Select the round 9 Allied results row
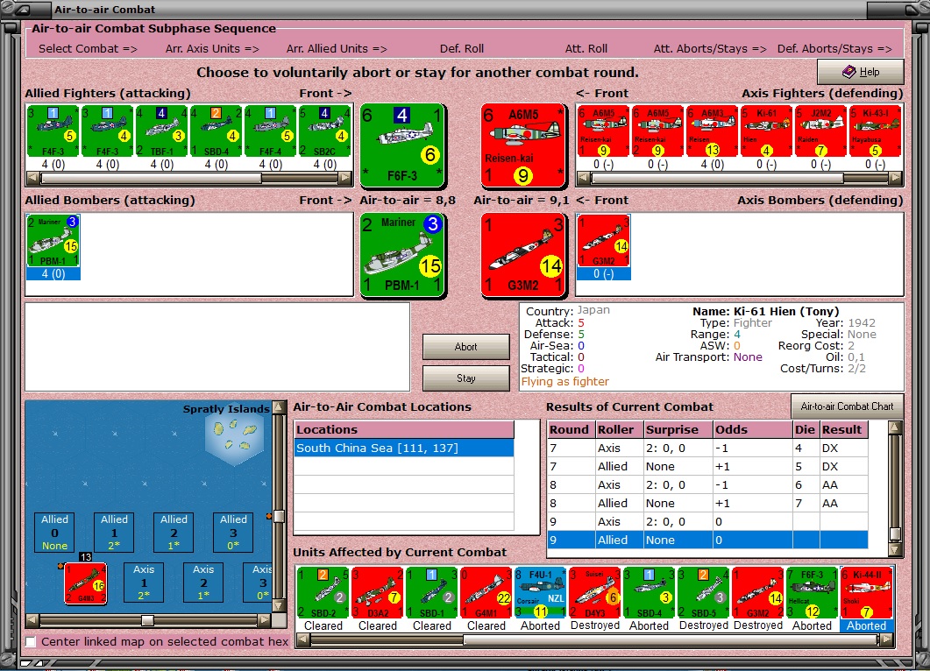930x671 pixels. click(x=707, y=540)
